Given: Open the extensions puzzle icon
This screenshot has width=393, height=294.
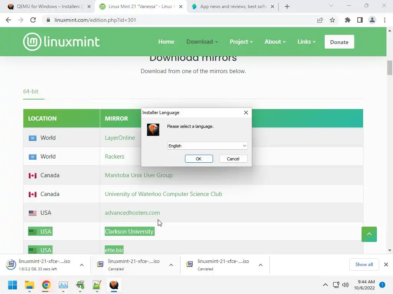Looking at the screenshot, I should 347,20.
